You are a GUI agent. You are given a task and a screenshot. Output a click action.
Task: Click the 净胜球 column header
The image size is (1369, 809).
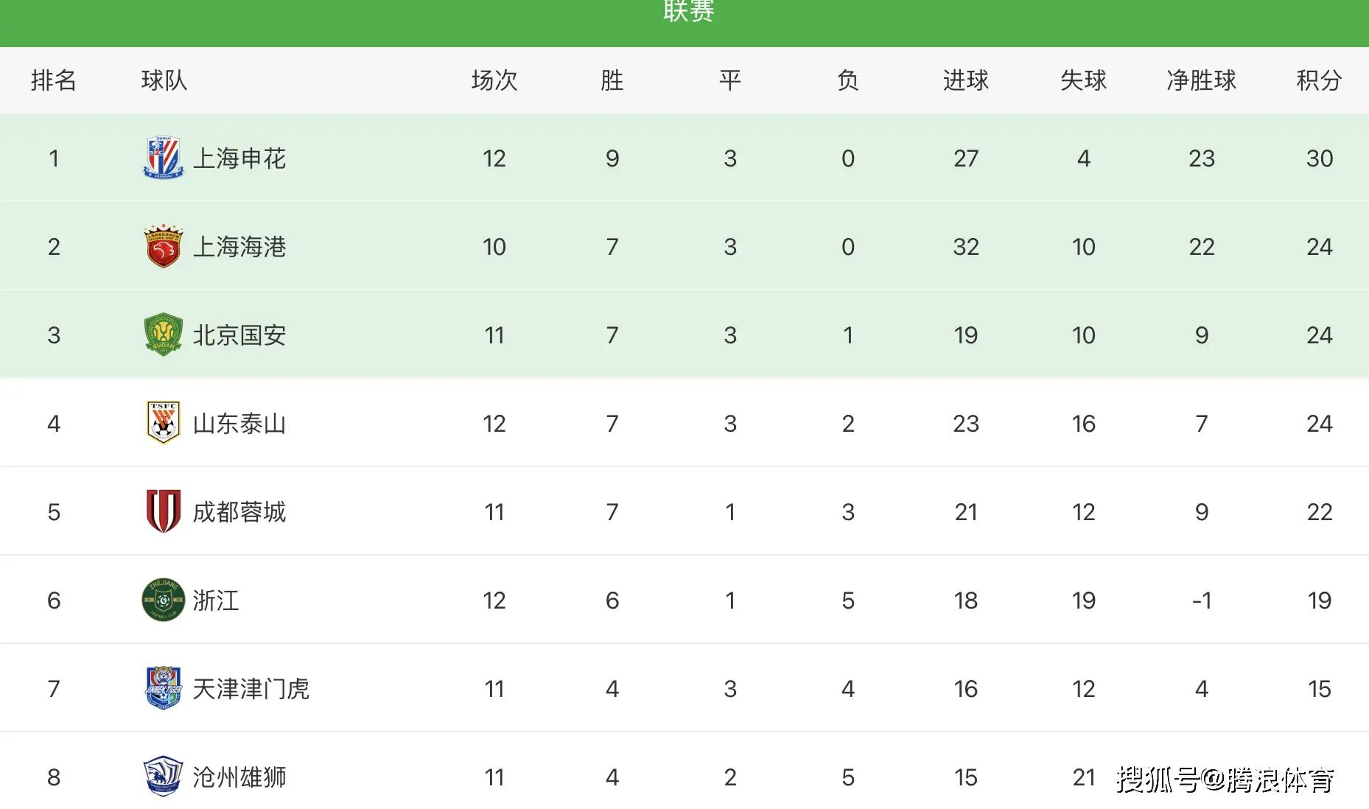click(x=1201, y=80)
